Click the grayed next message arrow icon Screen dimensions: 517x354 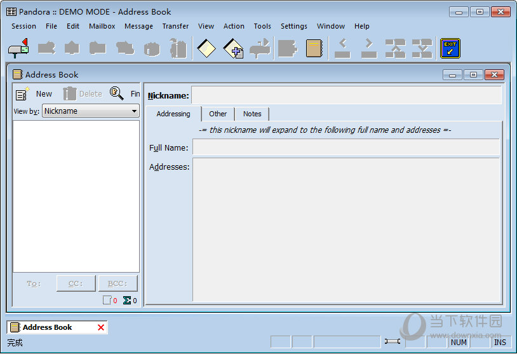[x=369, y=48]
